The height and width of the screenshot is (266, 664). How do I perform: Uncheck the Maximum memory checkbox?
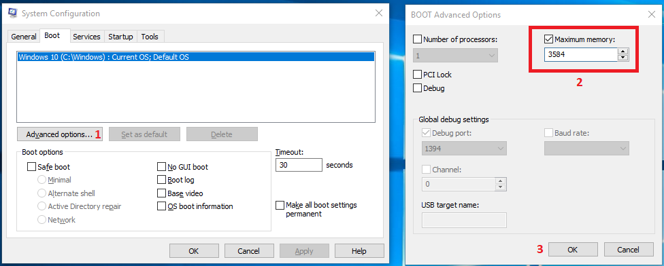click(548, 39)
